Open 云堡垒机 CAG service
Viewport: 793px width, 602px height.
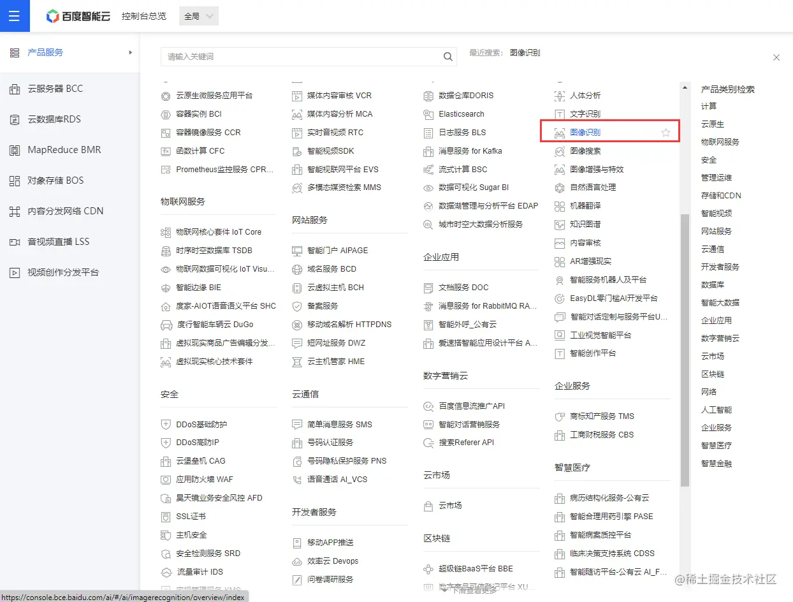tap(201, 461)
